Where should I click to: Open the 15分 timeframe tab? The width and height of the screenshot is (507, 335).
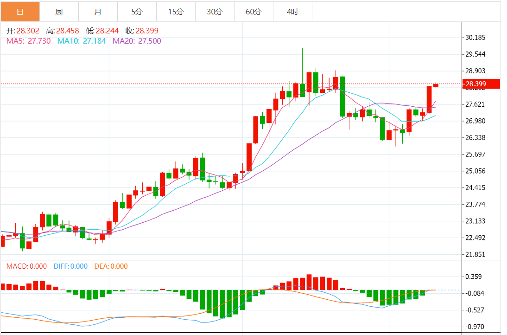point(176,12)
